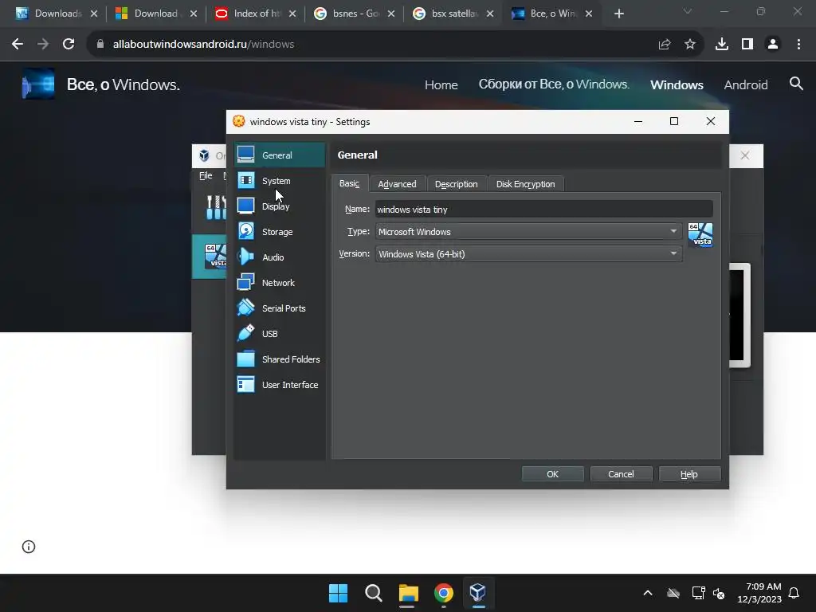The height and width of the screenshot is (612, 816).
Task: Open the System settings category icon
Action: (x=245, y=180)
